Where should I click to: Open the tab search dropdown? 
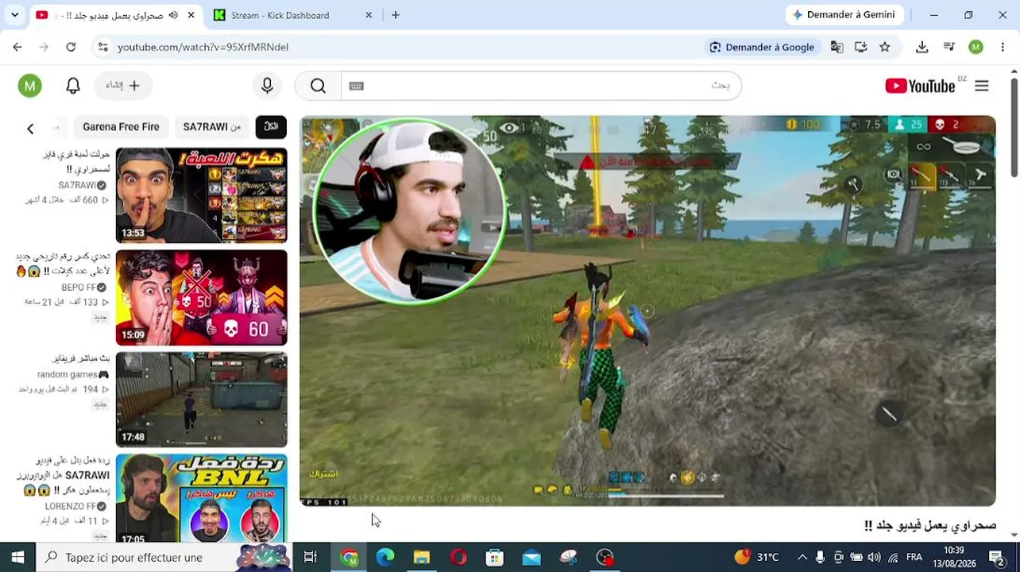tap(14, 15)
